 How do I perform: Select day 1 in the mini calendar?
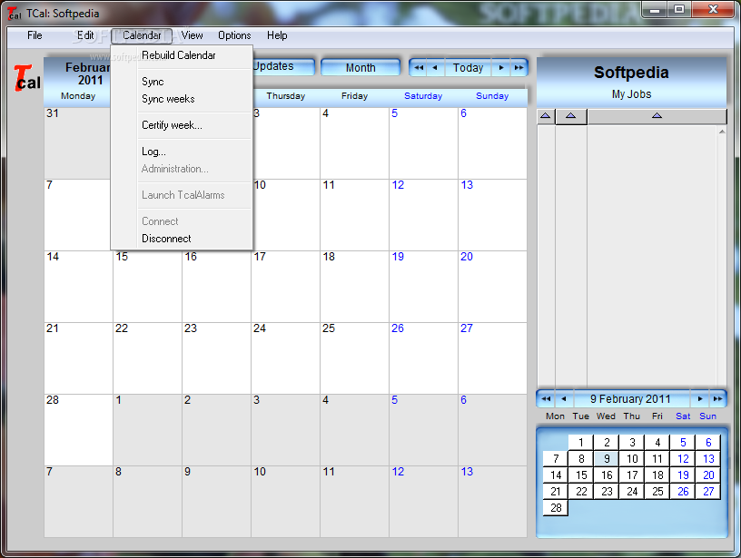[581, 443]
